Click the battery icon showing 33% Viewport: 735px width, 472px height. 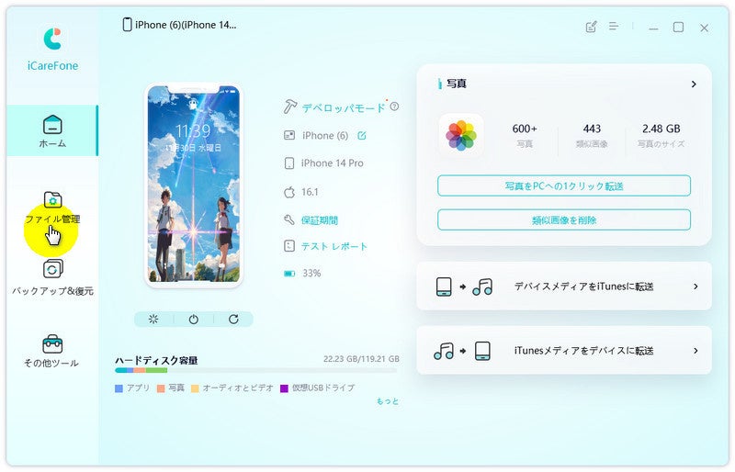coord(289,274)
